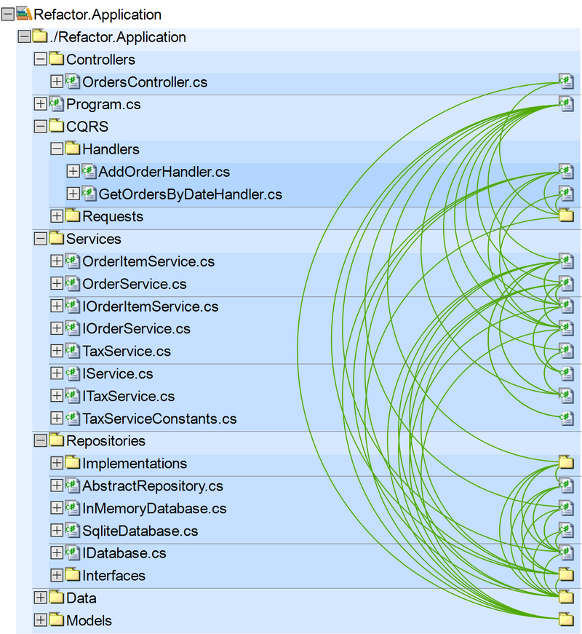This screenshot has width=582, height=634.
Task: Click TaxServiceConstants.cs dependency node at right edge
Action: point(566,418)
